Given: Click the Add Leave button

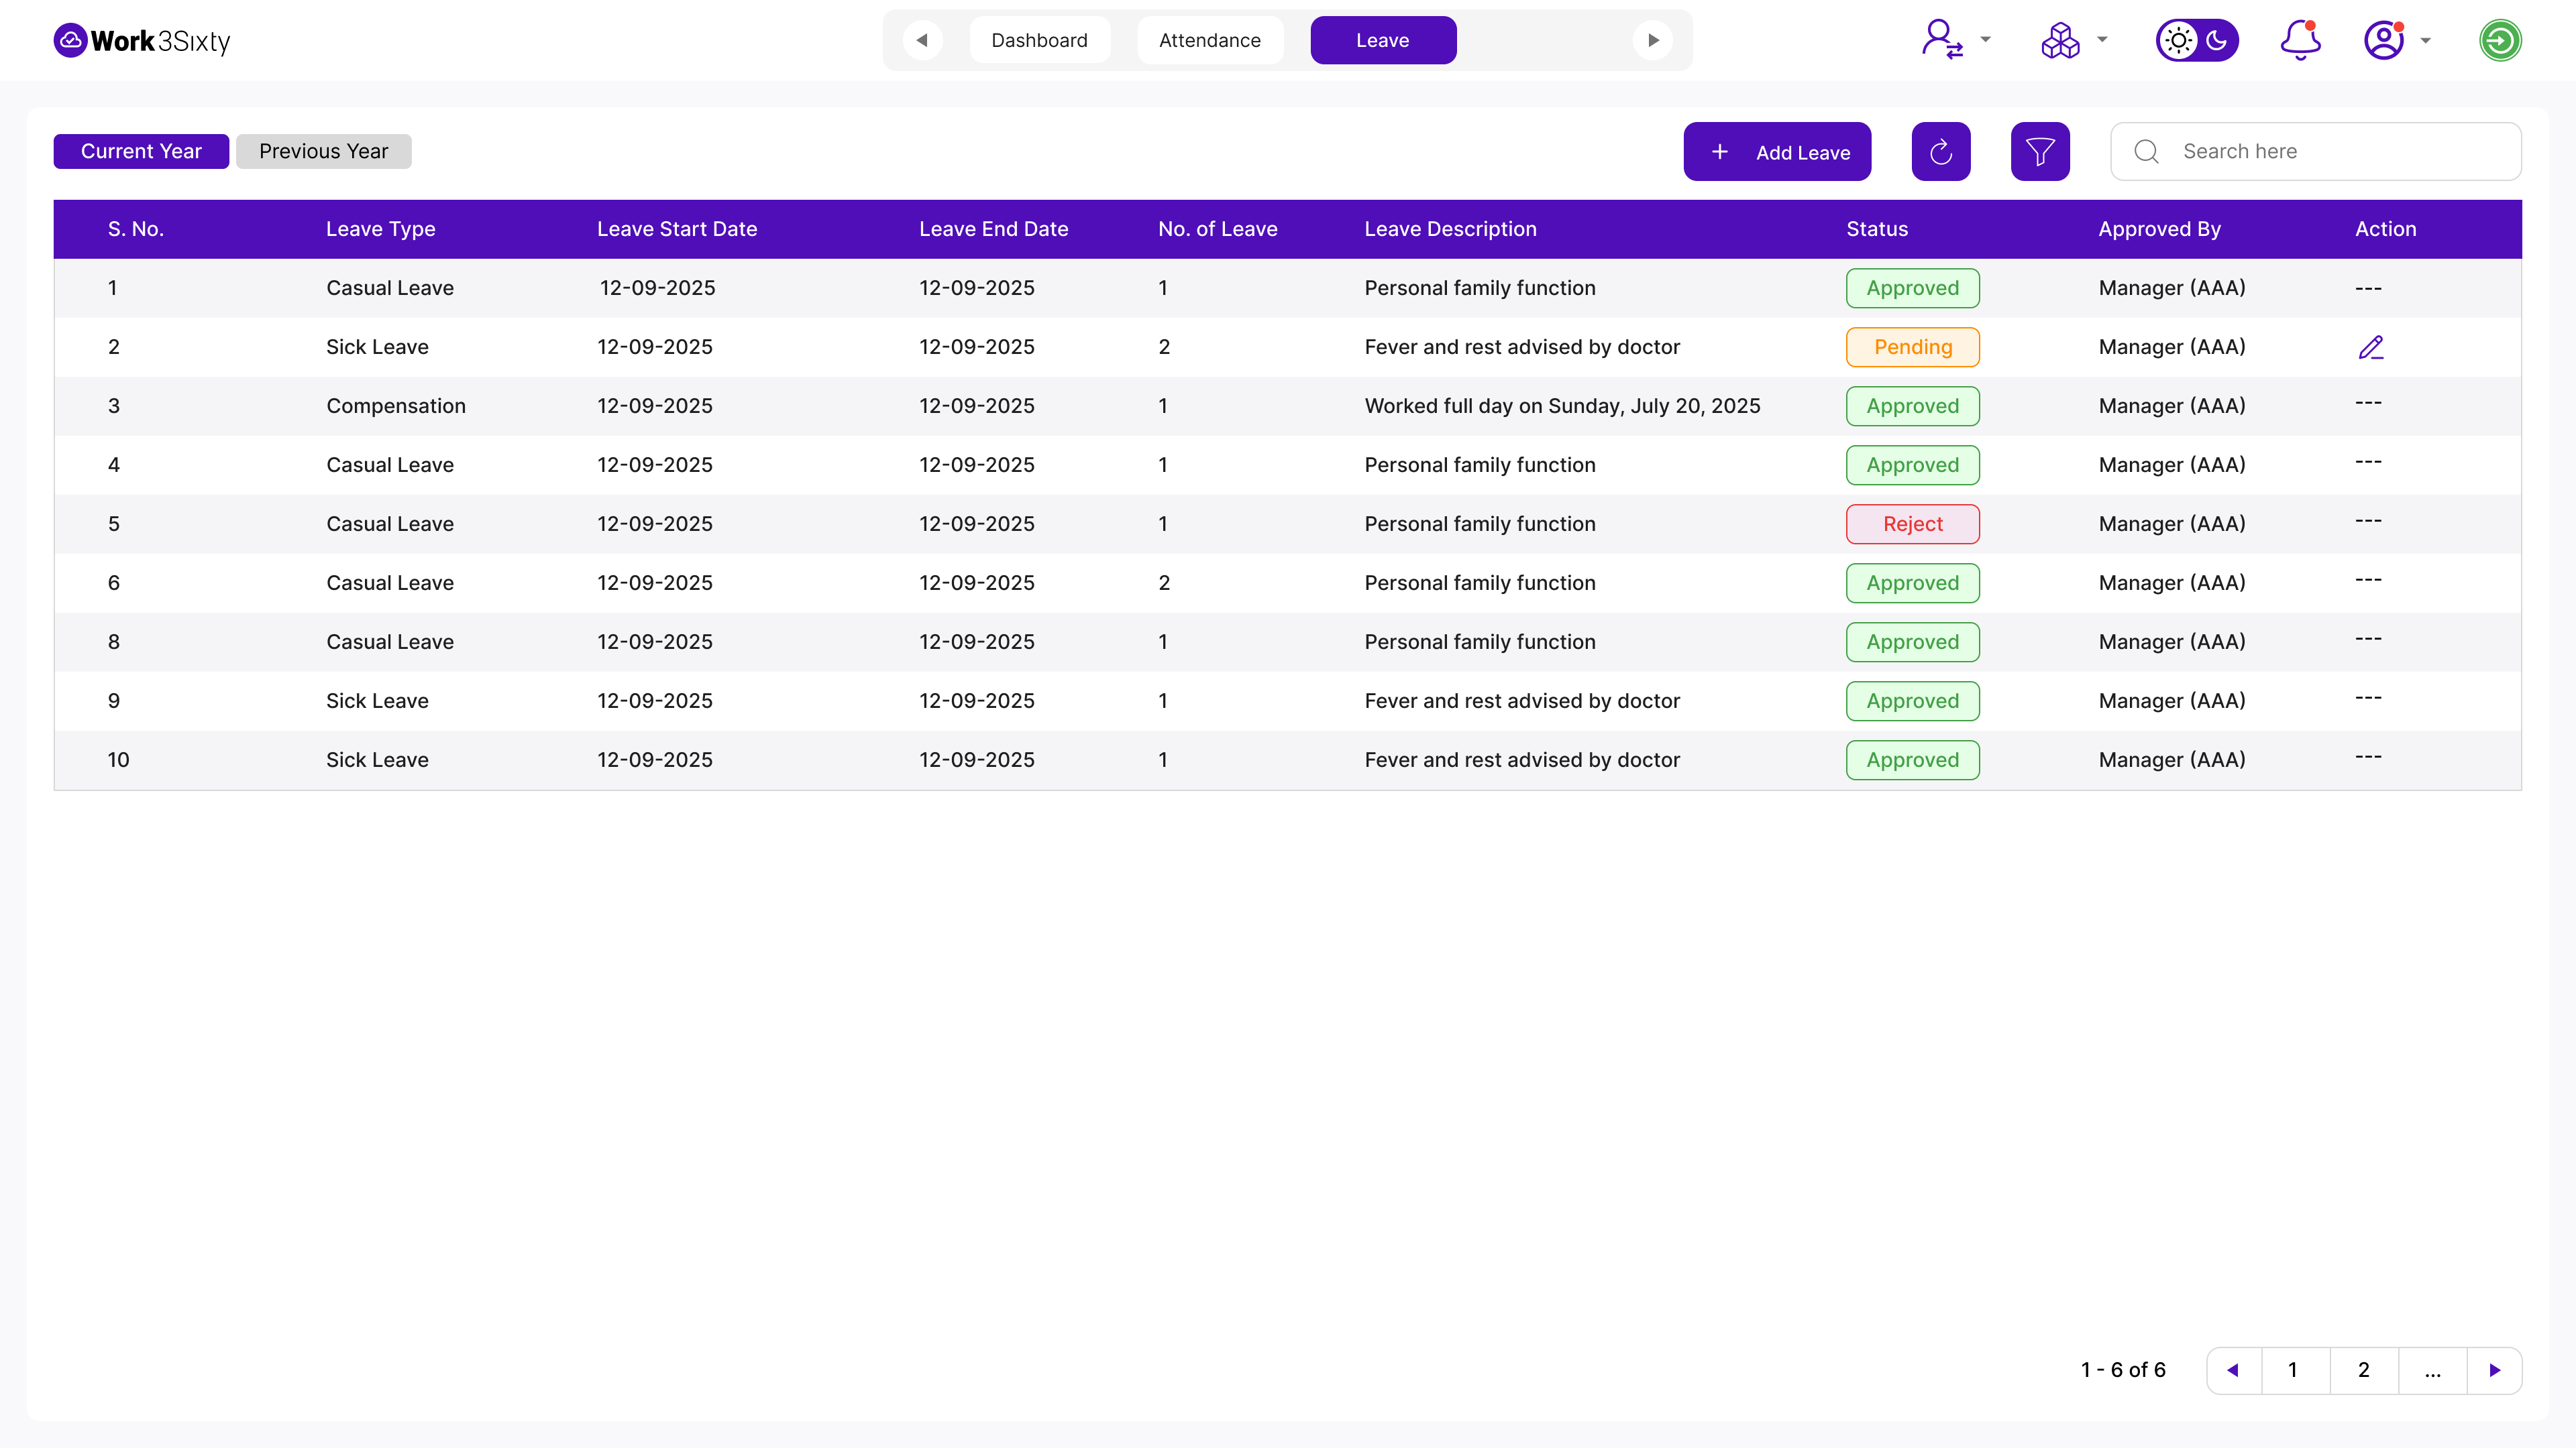Looking at the screenshot, I should pos(1776,152).
